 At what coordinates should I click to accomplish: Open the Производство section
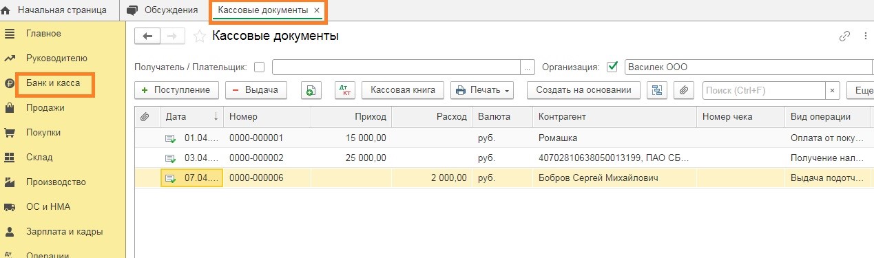56,182
